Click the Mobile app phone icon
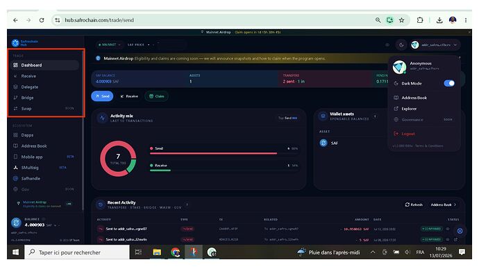This screenshot has height=269, width=479. [x=15, y=157]
